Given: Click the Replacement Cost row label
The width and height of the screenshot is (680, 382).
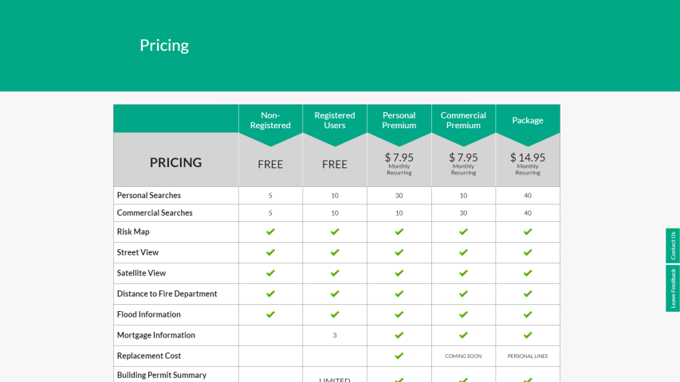Looking at the screenshot, I should tap(149, 356).
